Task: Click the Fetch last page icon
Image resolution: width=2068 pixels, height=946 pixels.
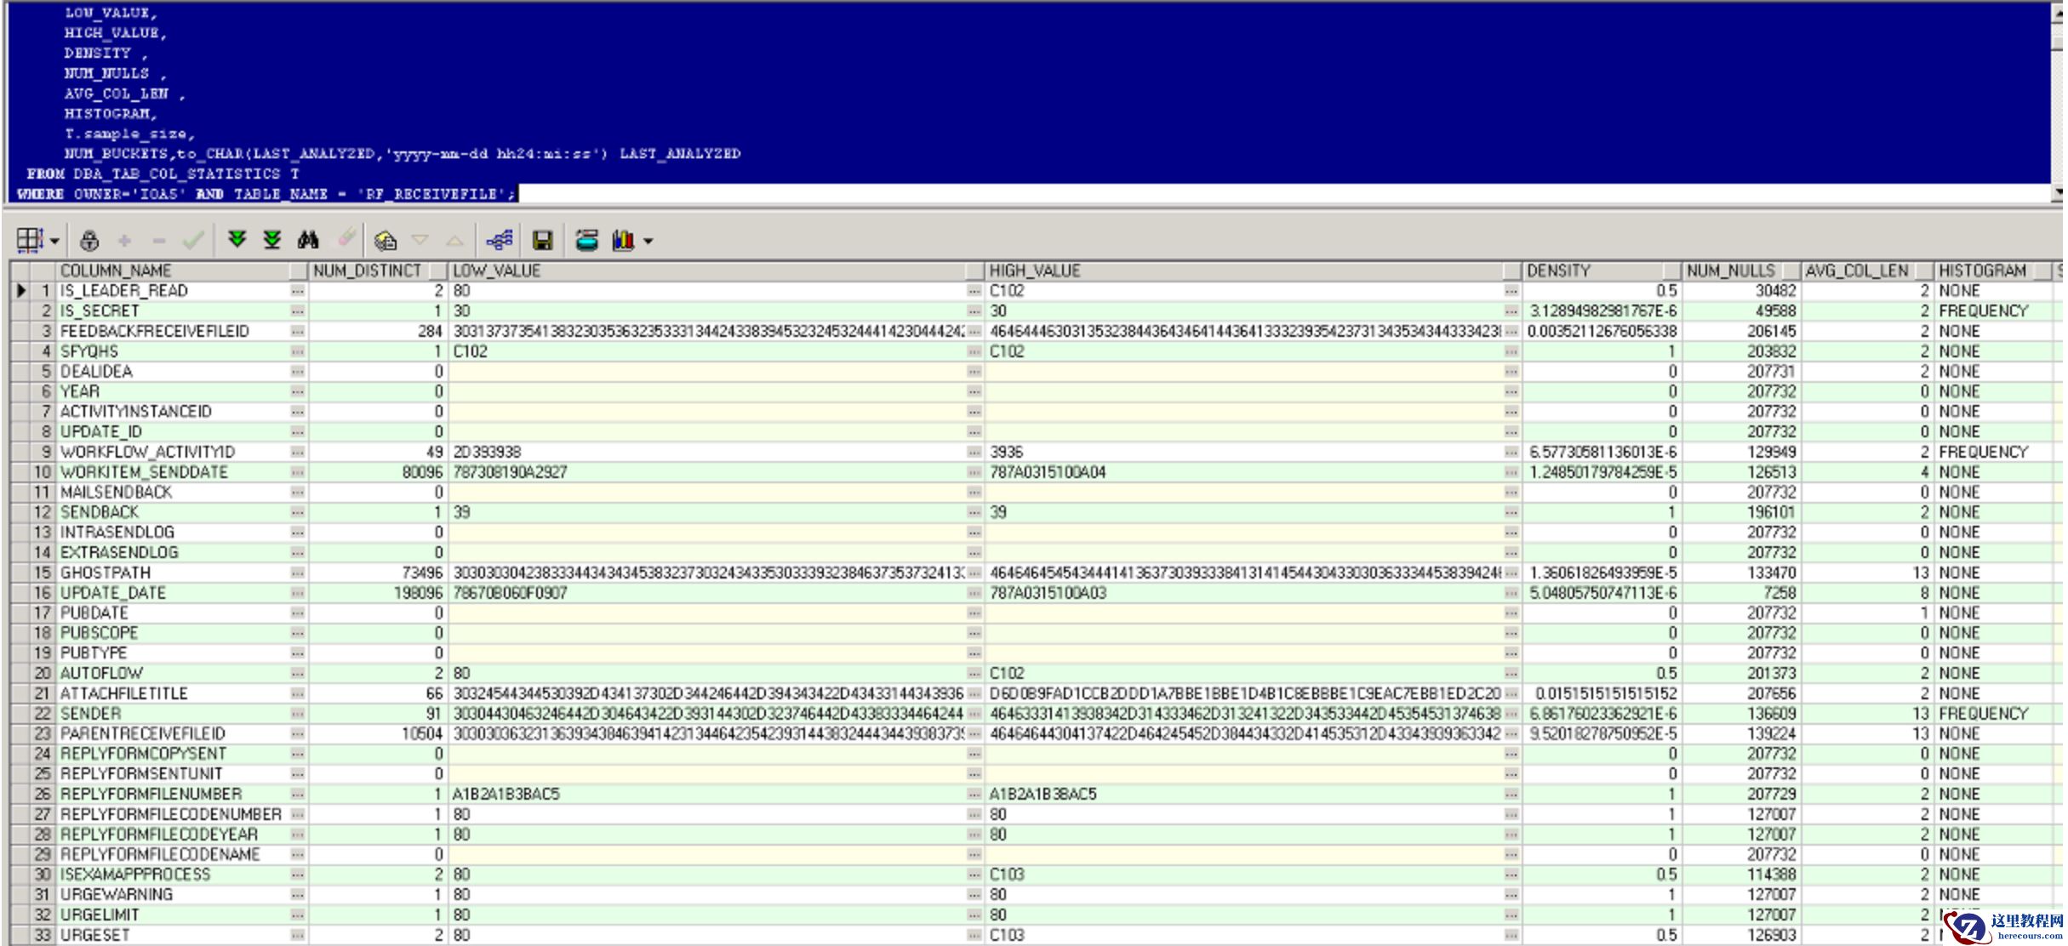Action: [272, 240]
